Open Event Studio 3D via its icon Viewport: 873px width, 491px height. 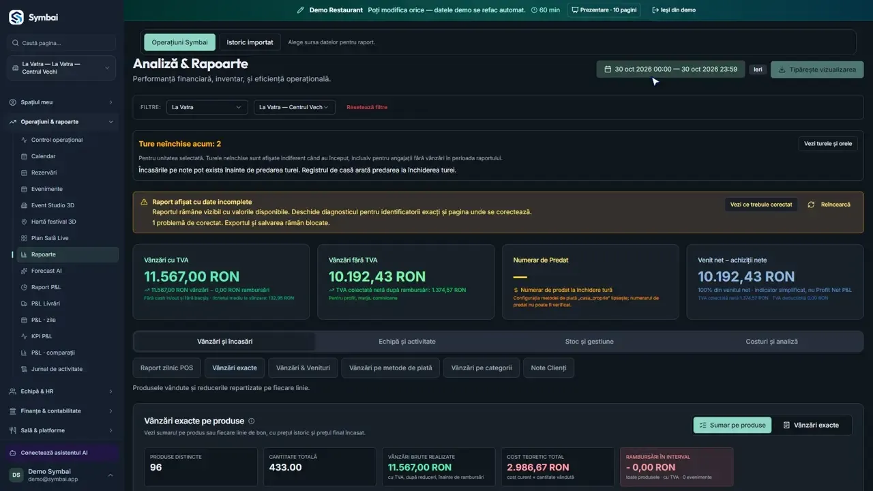[x=24, y=205]
